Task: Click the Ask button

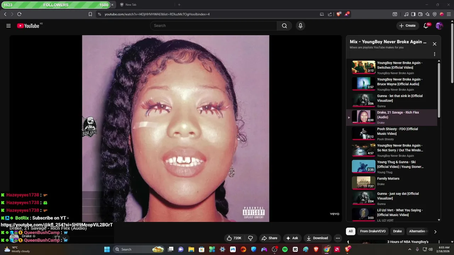Action: pos(292,238)
